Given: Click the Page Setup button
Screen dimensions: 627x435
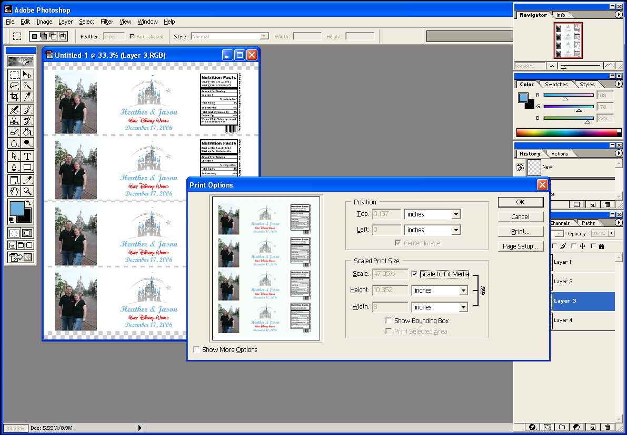Looking at the screenshot, I should click(x=520, y=246).
